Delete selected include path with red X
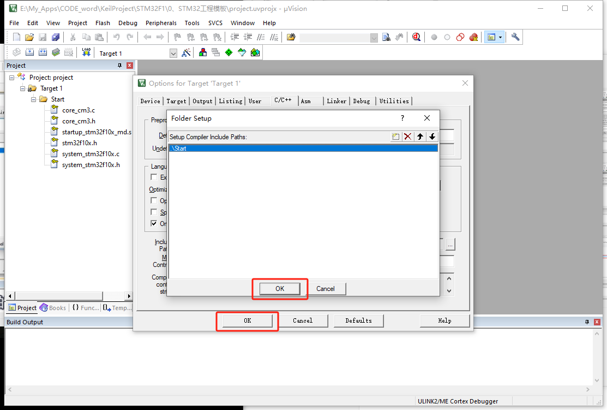607x410 pixels. (x=407, y=136)
